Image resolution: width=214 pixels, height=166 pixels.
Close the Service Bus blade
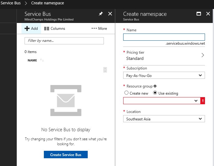110,14
